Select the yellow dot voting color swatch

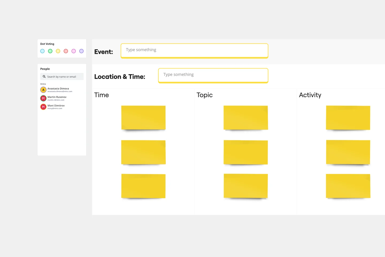pos(58,51)
